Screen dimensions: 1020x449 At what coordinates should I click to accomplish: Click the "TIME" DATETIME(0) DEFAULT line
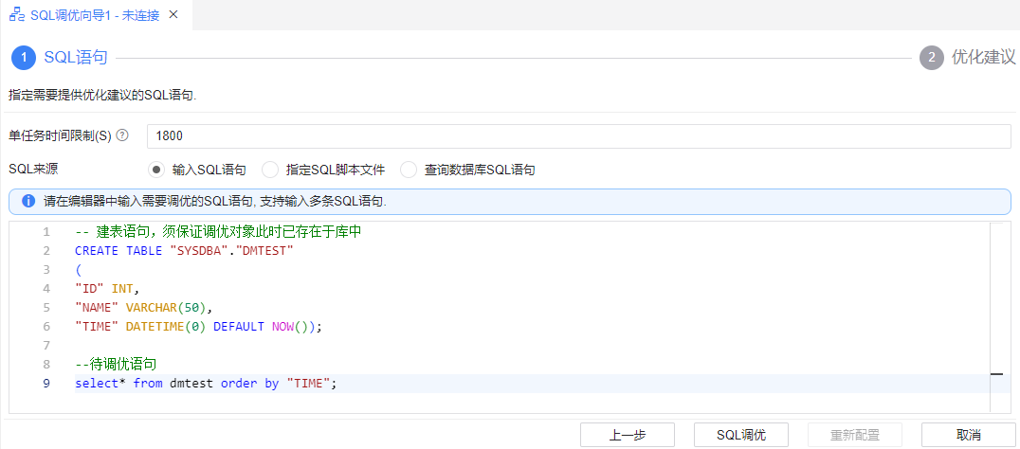point(199,327)
